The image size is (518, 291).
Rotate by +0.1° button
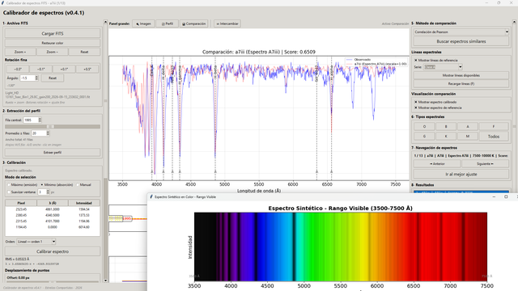64,69
